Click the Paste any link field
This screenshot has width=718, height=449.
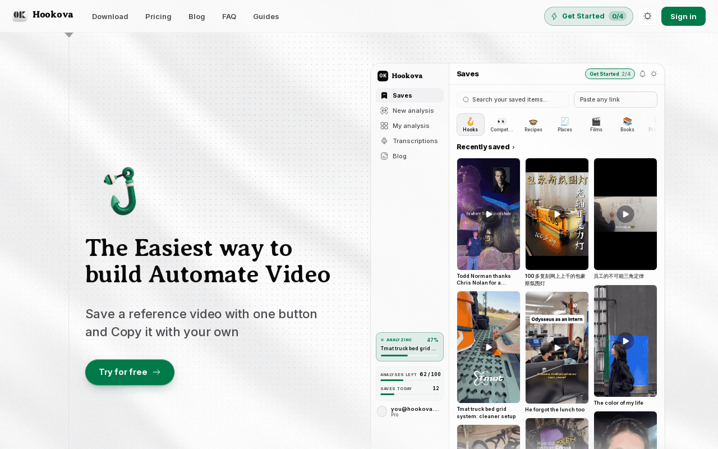coord(615,99)
